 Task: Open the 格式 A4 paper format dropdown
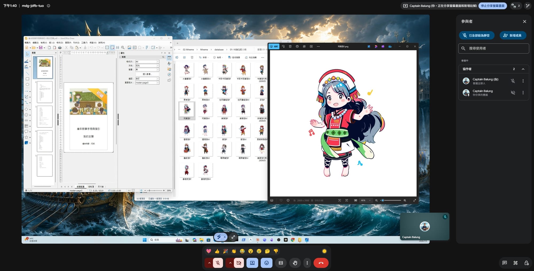147,62
